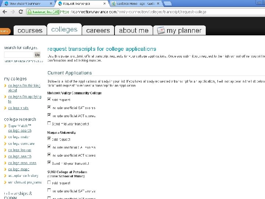Open the careers tab

(98, 31)
